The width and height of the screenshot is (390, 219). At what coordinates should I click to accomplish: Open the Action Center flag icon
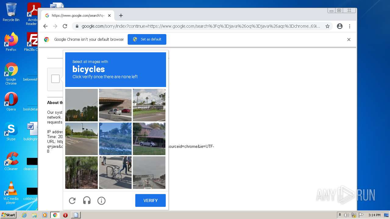pos(360,215)
